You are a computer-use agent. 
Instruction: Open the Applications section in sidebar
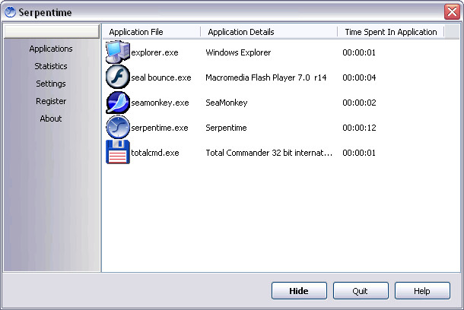pos(51,49)
